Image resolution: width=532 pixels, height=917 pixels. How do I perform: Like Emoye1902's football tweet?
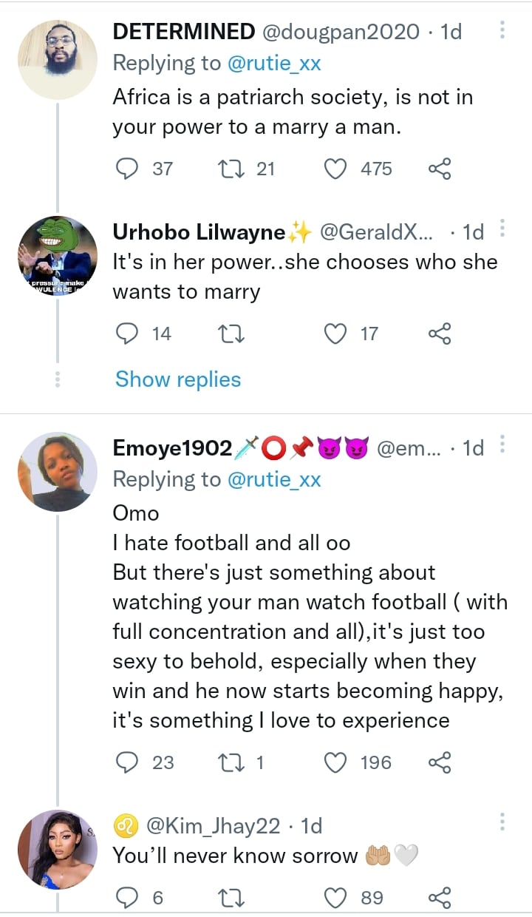336,762
